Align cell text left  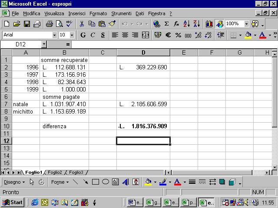tap(115, 35)
